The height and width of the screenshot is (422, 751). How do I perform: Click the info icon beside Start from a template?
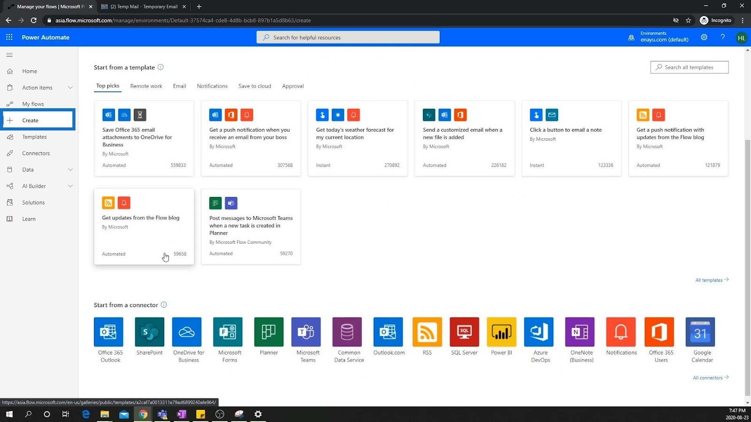[x=161, y=67]
